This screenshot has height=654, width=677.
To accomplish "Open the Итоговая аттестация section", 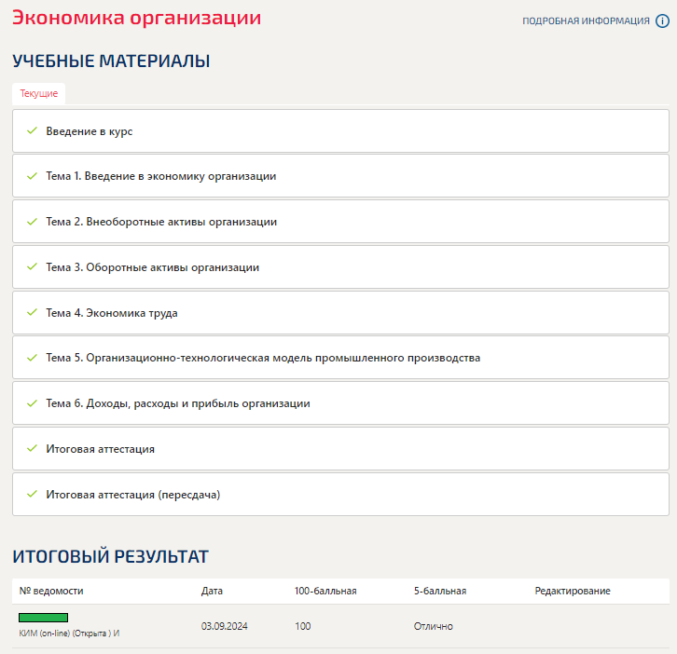I will 340,449.
